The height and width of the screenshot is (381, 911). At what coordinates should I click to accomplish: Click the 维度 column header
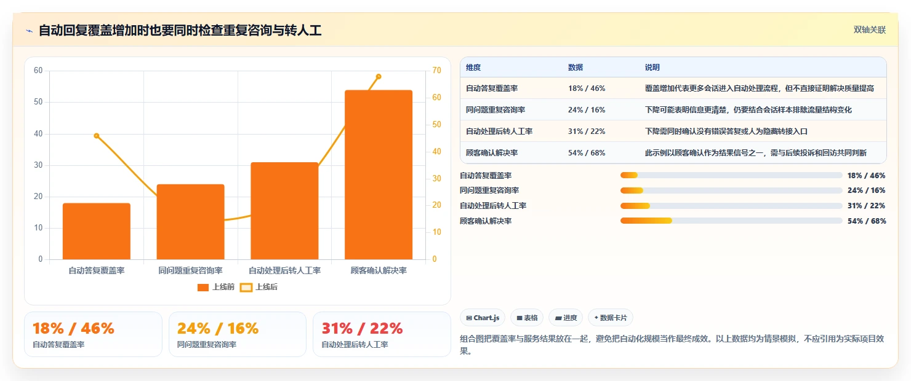473,68
